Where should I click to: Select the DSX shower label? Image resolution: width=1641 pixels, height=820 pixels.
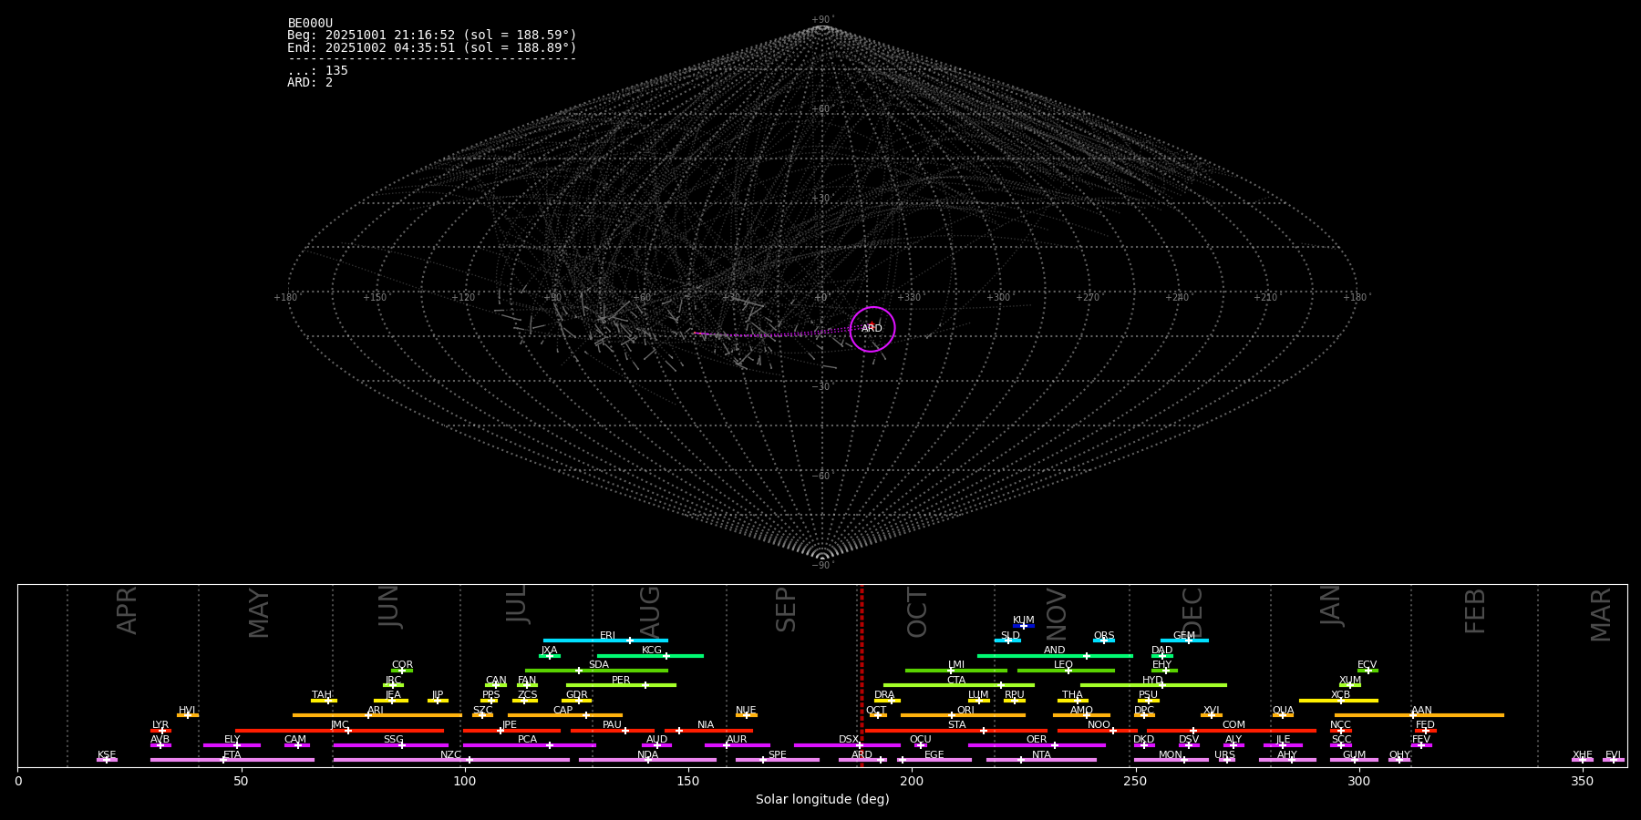click(849, 740)
